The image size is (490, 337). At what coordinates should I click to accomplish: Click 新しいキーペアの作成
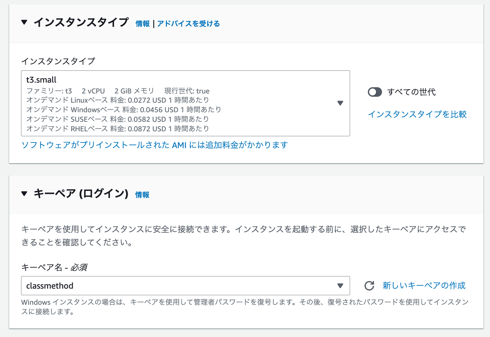424,286
